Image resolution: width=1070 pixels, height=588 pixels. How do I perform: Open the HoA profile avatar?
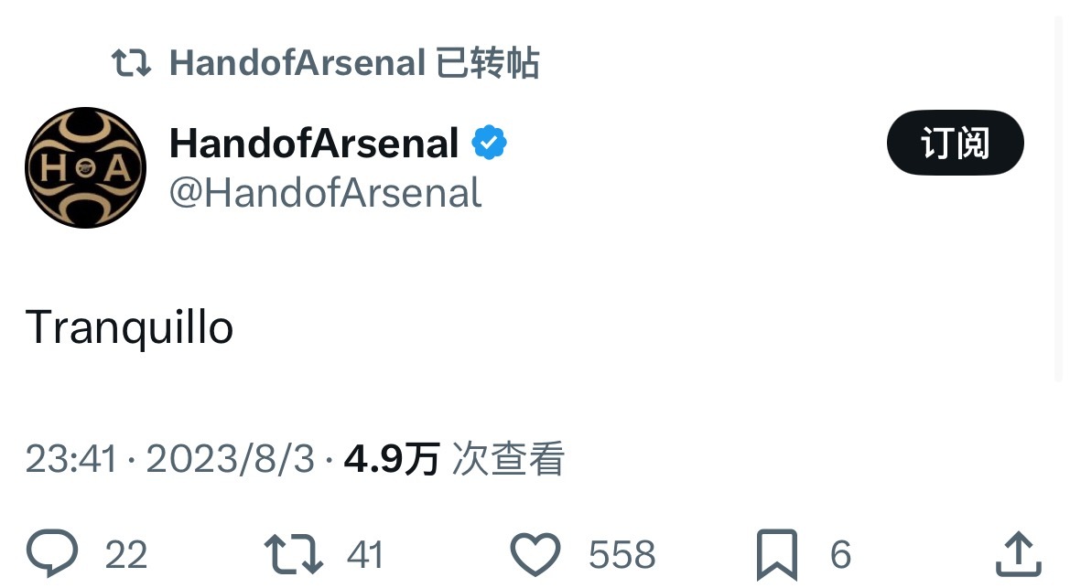[85, 167]
